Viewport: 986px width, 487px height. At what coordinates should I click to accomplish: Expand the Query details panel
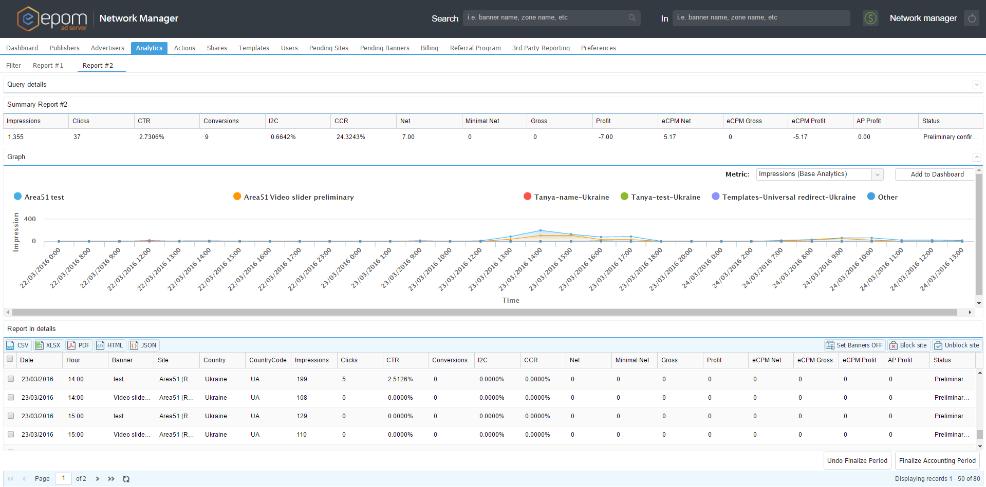coord(977,85)
